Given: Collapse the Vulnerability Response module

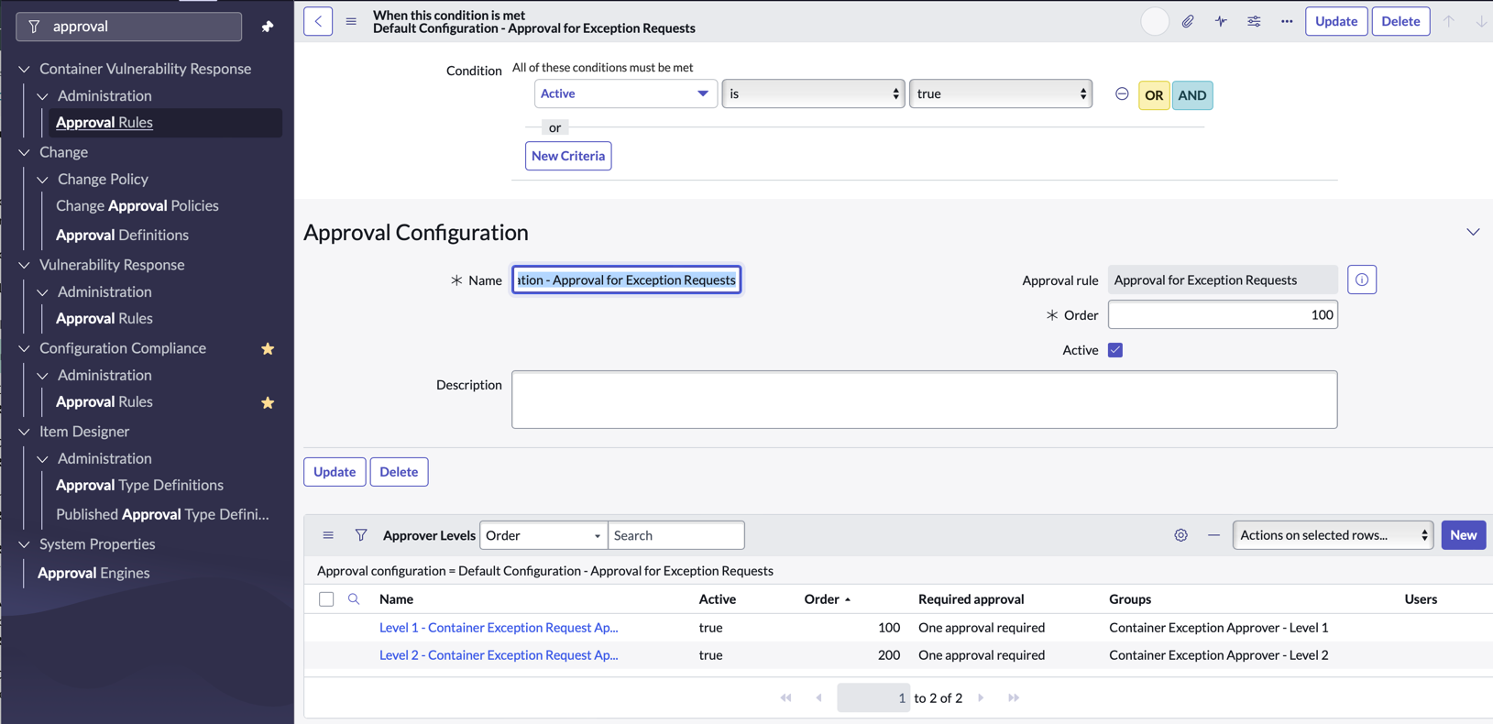Looking at the screenshot, I should pos(25,265).
